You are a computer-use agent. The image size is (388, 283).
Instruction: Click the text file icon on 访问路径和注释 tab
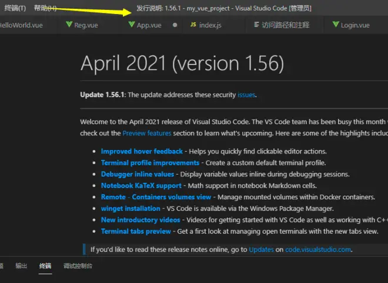(256, 25)
